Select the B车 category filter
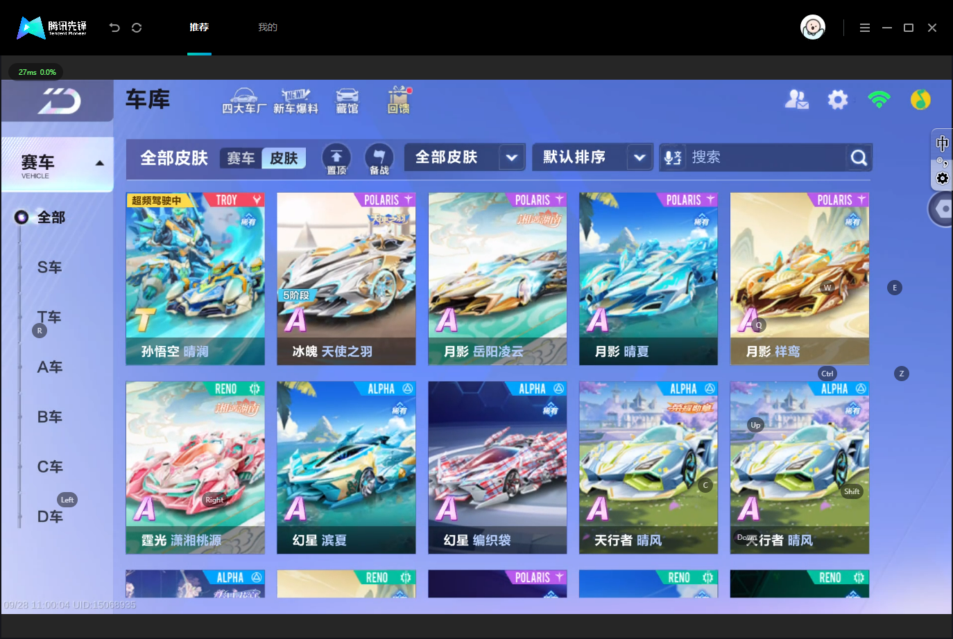953x639 pixels. [x=50, y=417]
